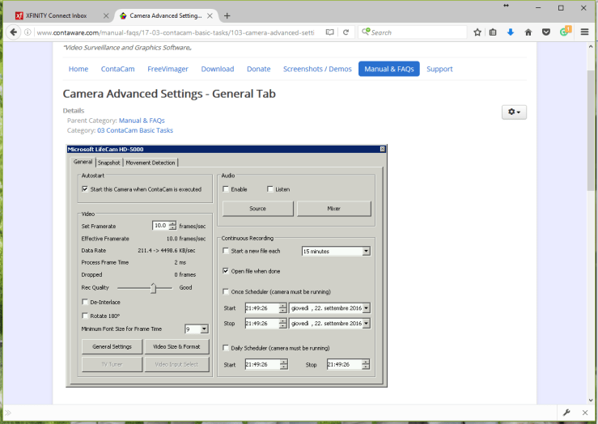
Task: Open Minimum Font Size dropdown
Action: [x=204, y=329]
